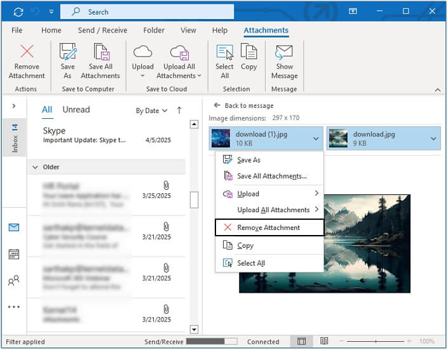Click the Send/Receive progress bar

[212, 342]
